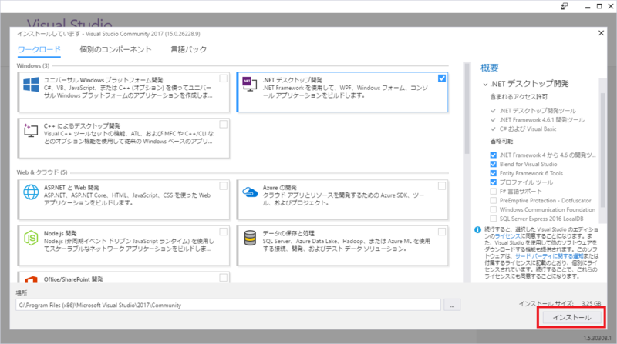Click the 含まれるアクセス許可 label
The height and width of the screenshot is (344, 617).
point(518,97)
